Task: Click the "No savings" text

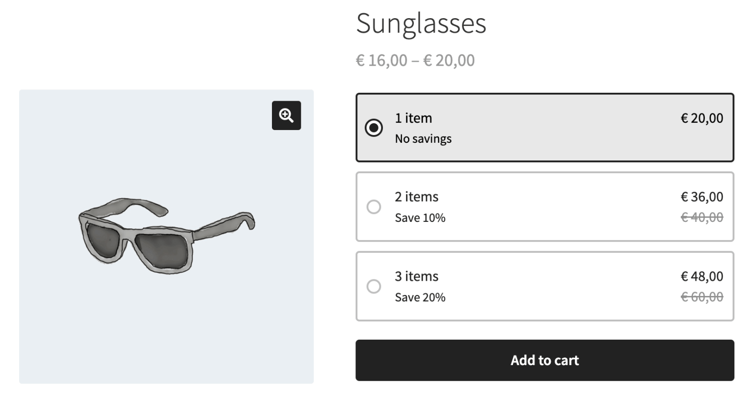Action: 423,139
